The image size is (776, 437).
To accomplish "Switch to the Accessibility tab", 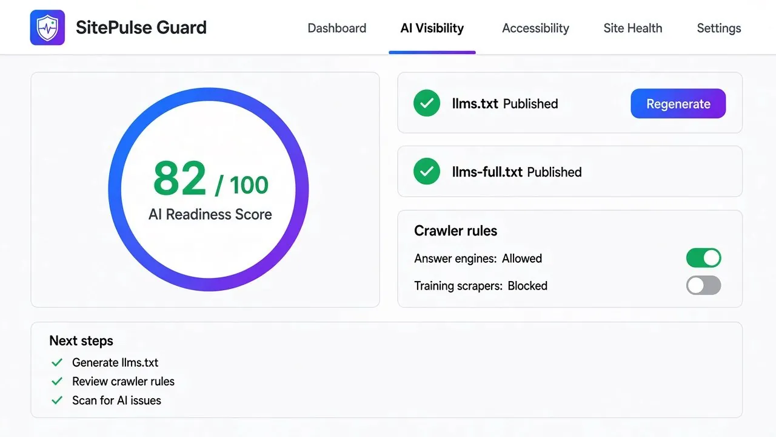I will point(536,28).
